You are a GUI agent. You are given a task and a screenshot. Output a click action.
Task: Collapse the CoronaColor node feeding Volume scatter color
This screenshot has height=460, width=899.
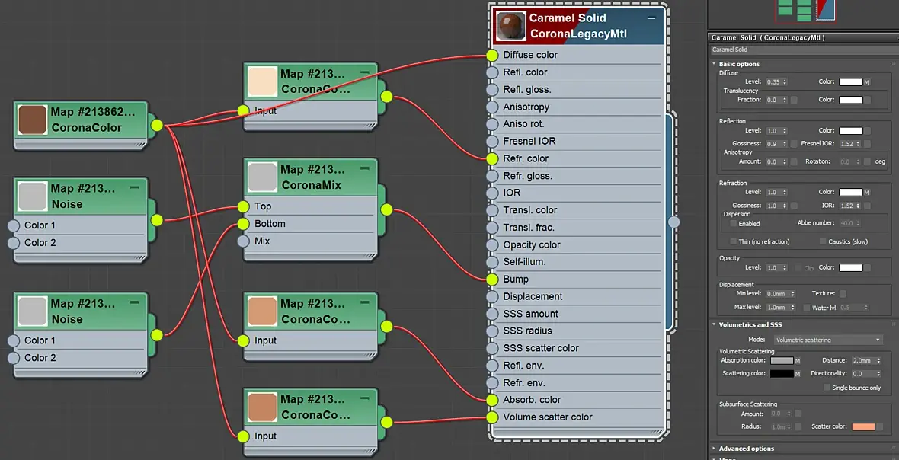(365, 398)
